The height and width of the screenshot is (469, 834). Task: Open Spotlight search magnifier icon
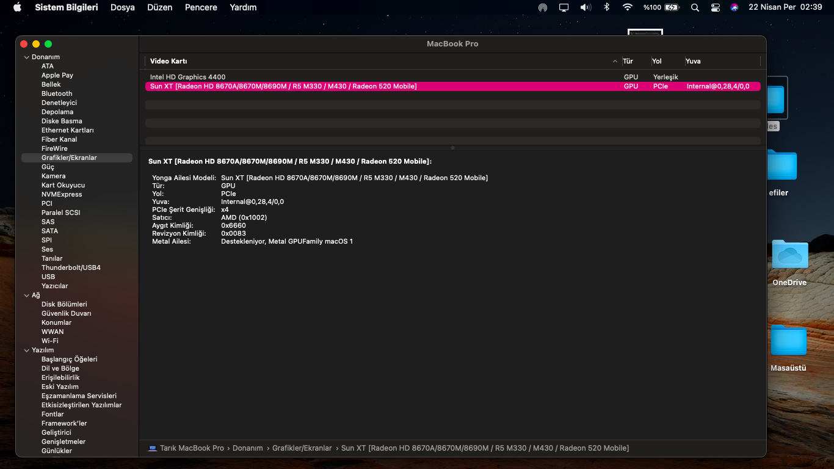tap(695, 7)
